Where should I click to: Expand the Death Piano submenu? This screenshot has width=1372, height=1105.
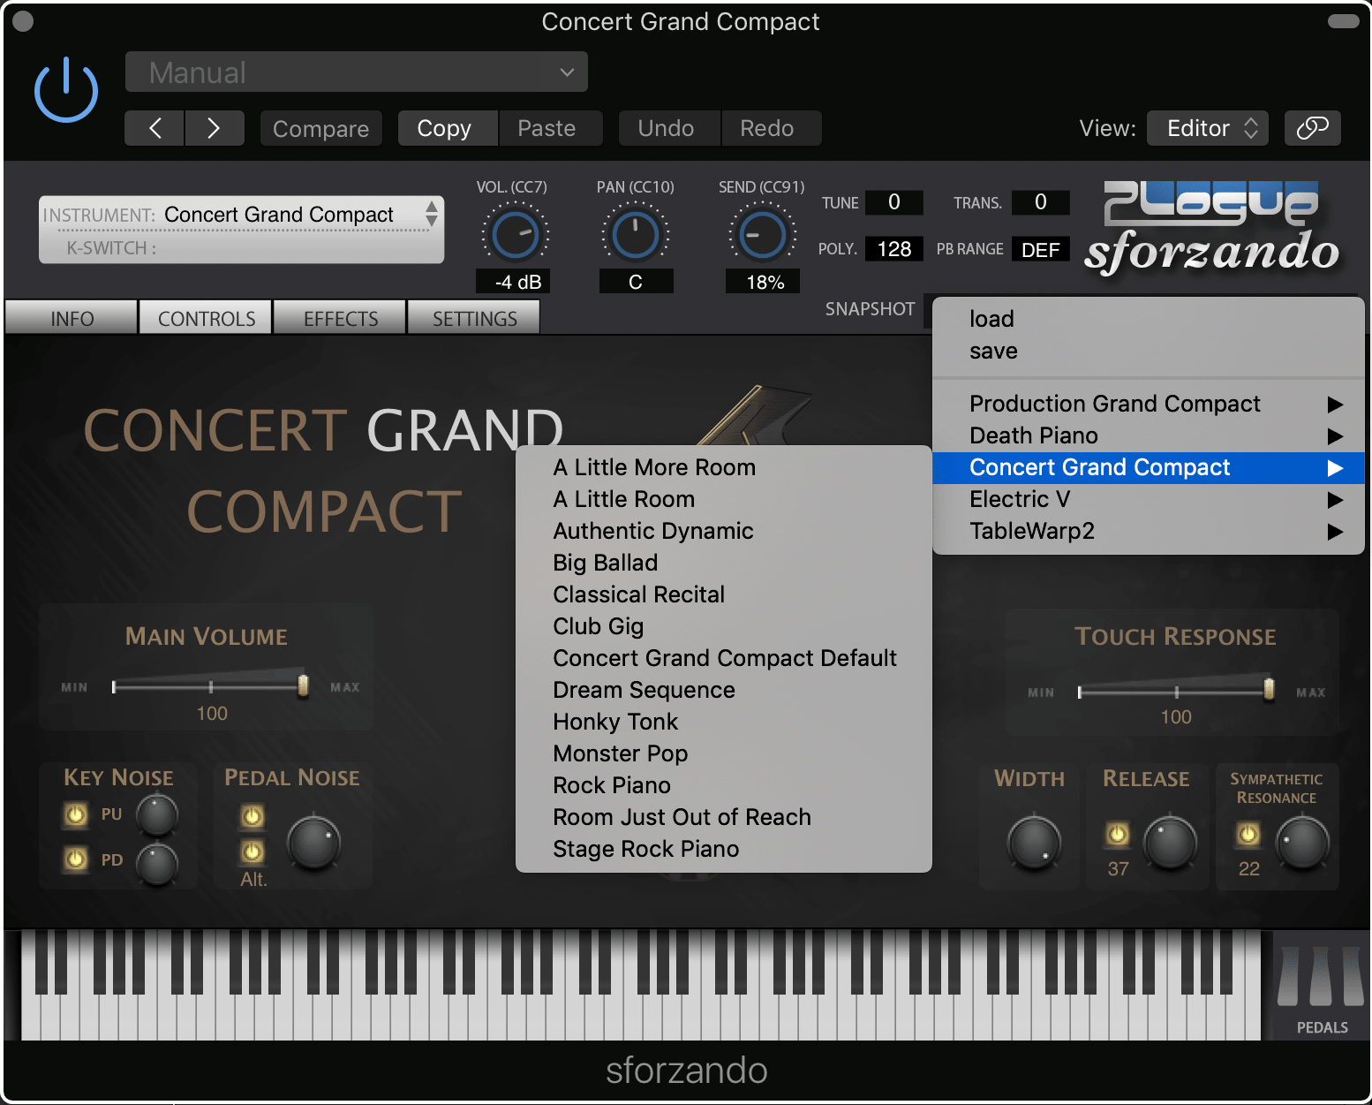click(1149, 435)
